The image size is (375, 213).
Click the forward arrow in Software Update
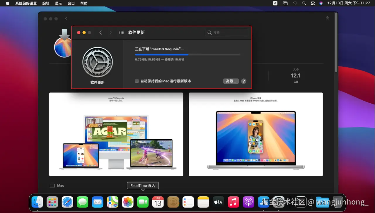[x=110, y=32]
